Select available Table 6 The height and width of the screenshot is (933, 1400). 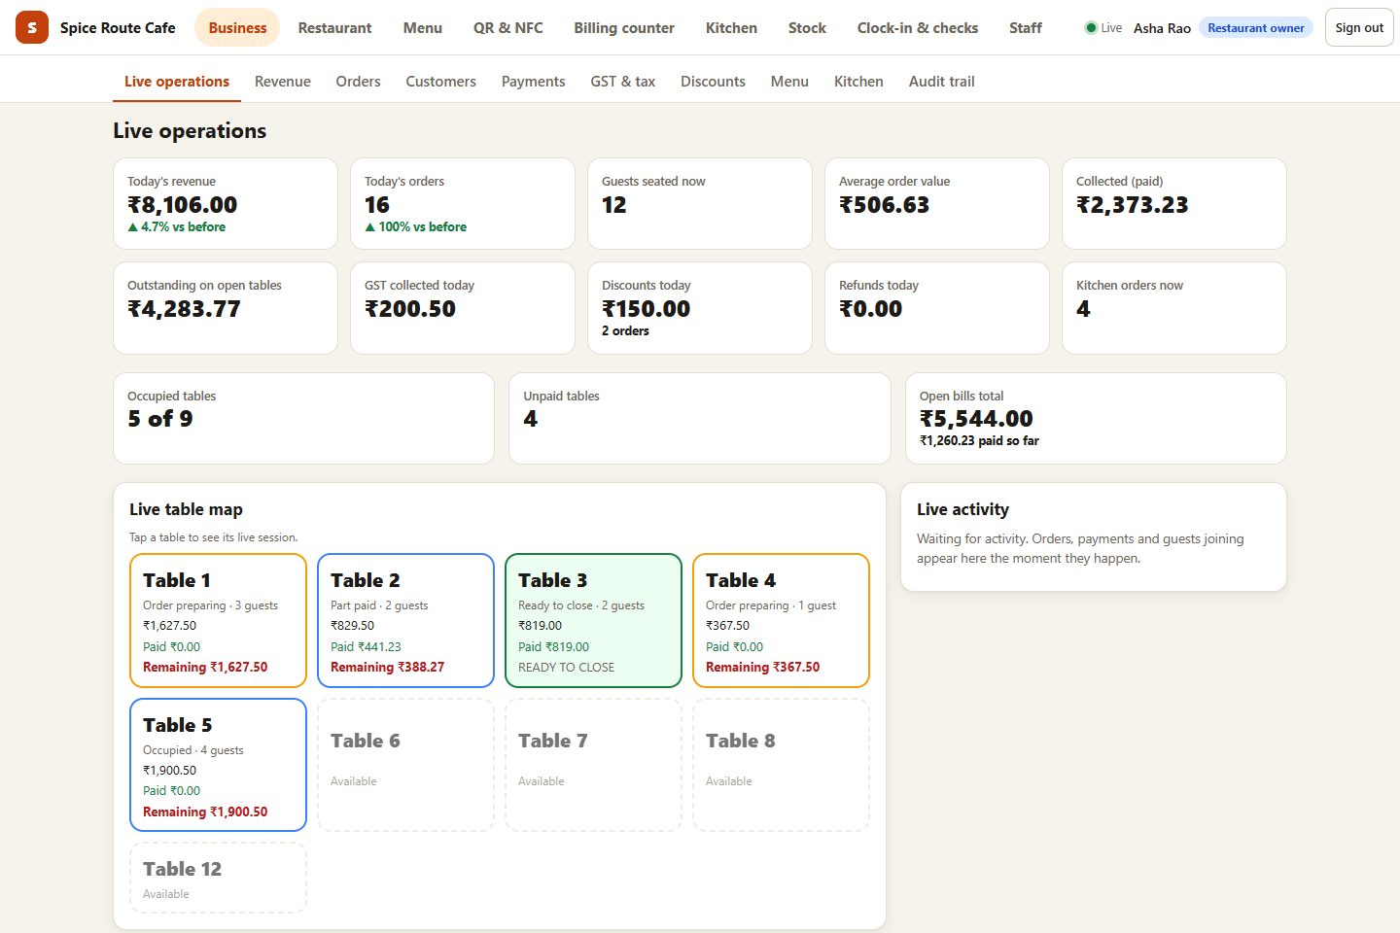405,765
